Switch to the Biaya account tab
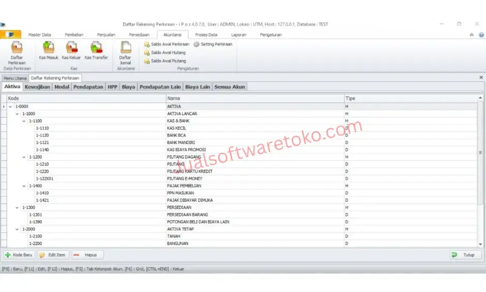Screen dimensions: 486x292 click(x=128, y=87)
